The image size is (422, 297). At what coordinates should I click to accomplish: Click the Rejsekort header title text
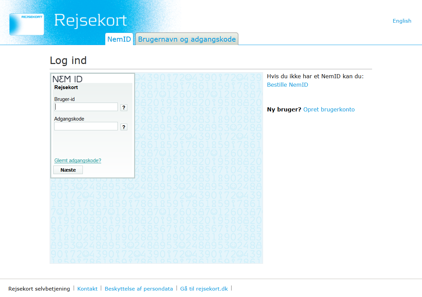pyautogui.click(x=90, y=20)
